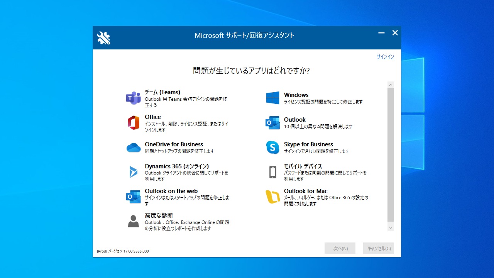
Task: Click the キャンセル(C) button
Action: pyautogui.click(x=379, y=248)
